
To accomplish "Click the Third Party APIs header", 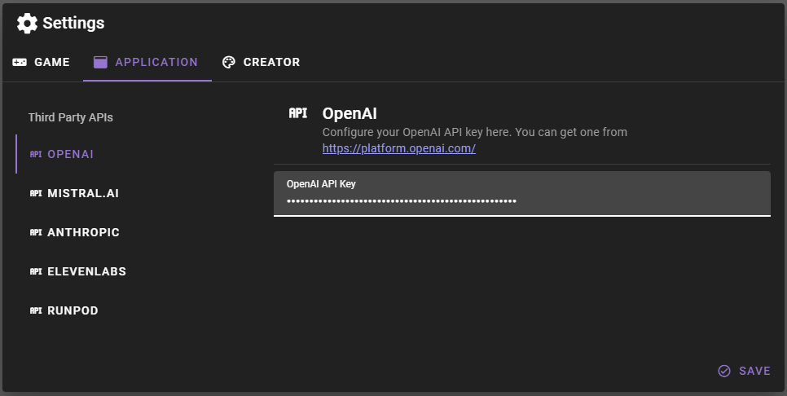I will (x=71, y=117).
